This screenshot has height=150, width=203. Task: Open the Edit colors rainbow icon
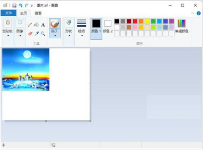point(182,23)
